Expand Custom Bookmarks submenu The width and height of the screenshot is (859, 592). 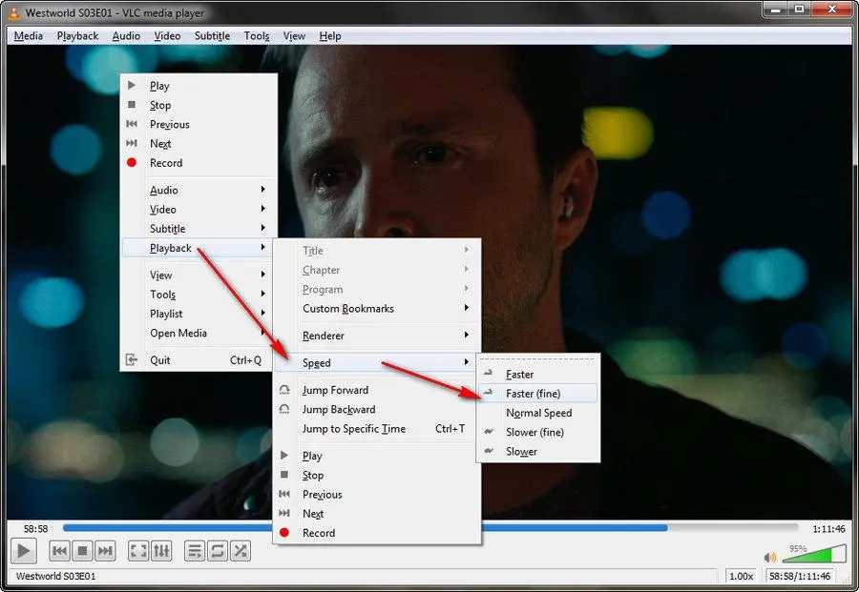(x=377, y=309)
